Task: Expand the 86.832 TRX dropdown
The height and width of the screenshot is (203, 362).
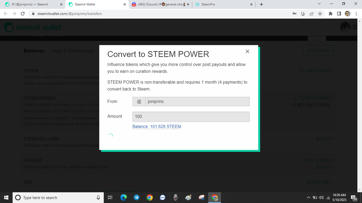Action: click(320, 182)
